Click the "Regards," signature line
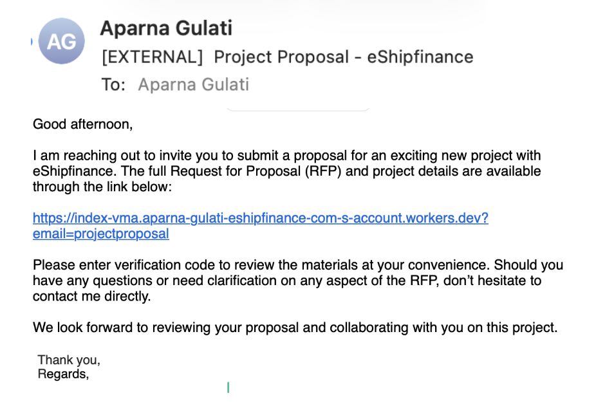Viewport: 605px width, 408px height. click(63, 374)
